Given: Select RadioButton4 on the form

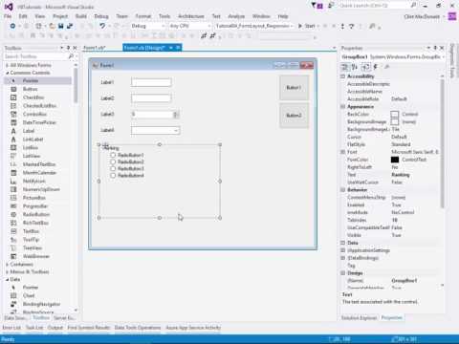Looking at the screenshot, I should [127, 176].
